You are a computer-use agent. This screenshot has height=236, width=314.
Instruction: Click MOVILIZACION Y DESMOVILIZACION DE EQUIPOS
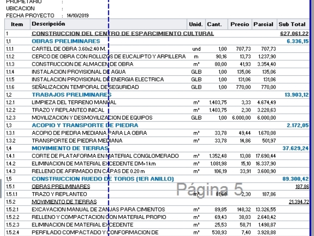tap(92, 118)
